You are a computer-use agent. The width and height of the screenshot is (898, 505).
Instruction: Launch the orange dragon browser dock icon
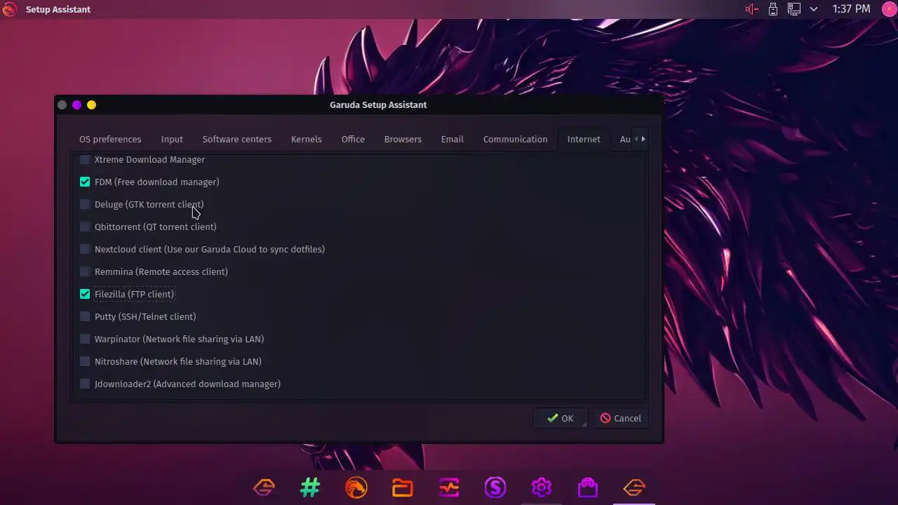tap(356, 487)
